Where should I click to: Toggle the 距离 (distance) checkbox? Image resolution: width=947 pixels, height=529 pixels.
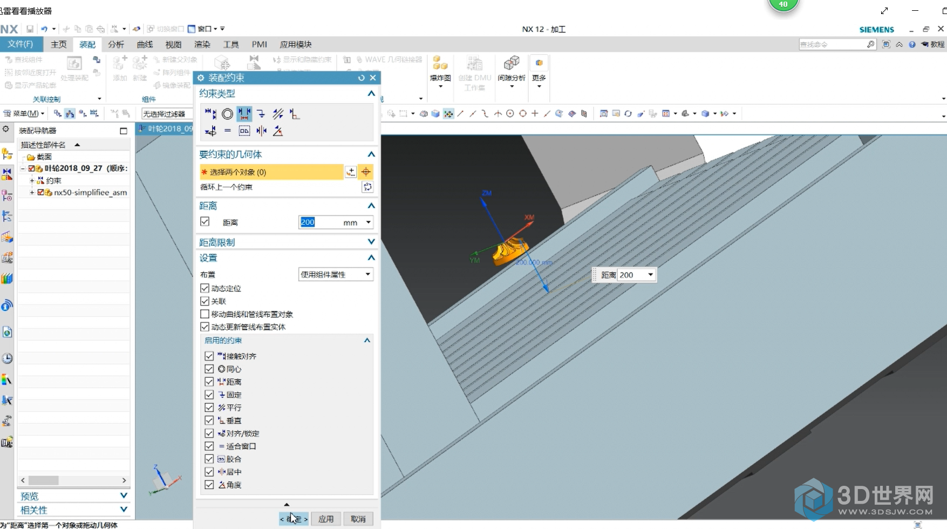click(x=205, y=221)
